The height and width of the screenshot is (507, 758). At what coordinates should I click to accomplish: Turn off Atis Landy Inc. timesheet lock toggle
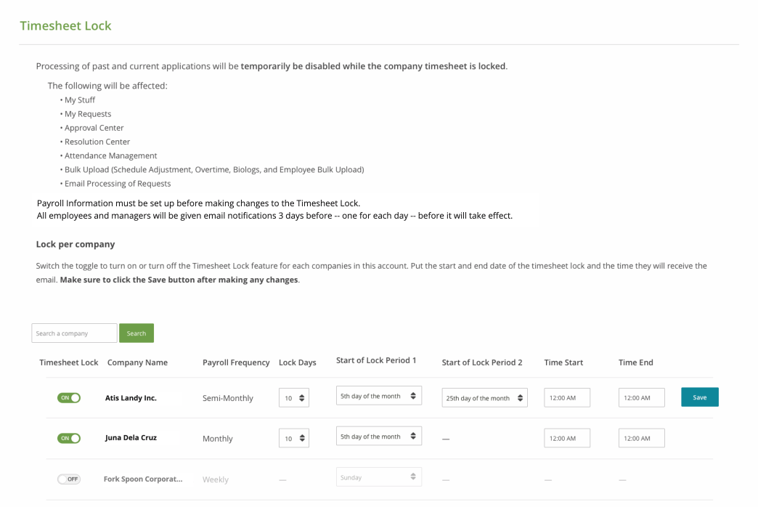[x=69, y=398]
